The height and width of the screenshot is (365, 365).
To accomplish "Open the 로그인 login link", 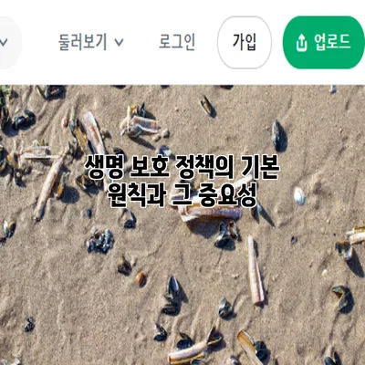I will click(x=177, y=42).
